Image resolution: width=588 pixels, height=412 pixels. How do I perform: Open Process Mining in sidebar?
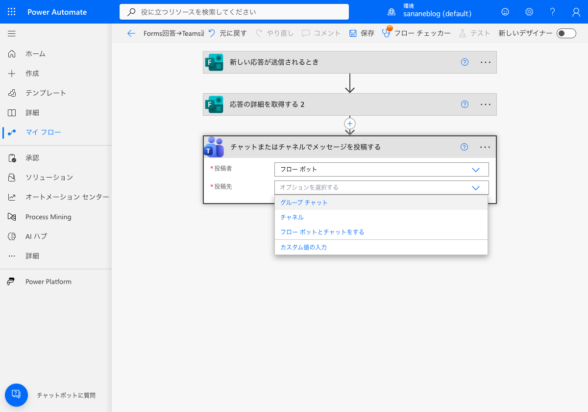pyautogui.click(x=49, y=217)
